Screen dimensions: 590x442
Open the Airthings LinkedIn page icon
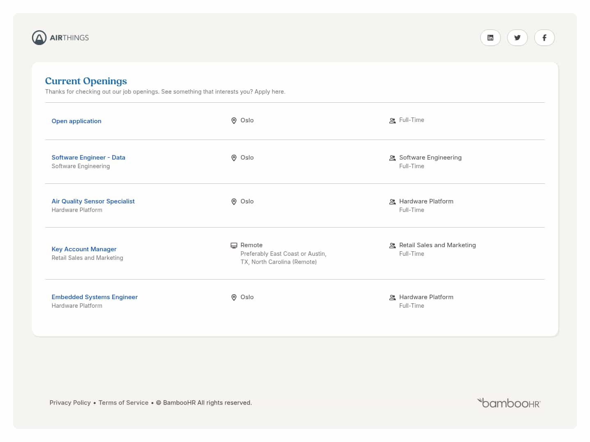tap(490, 38)
